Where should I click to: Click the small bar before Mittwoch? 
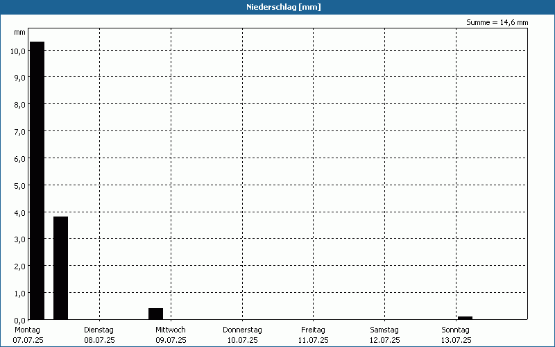pyautogui.click(x=155, y=314)
